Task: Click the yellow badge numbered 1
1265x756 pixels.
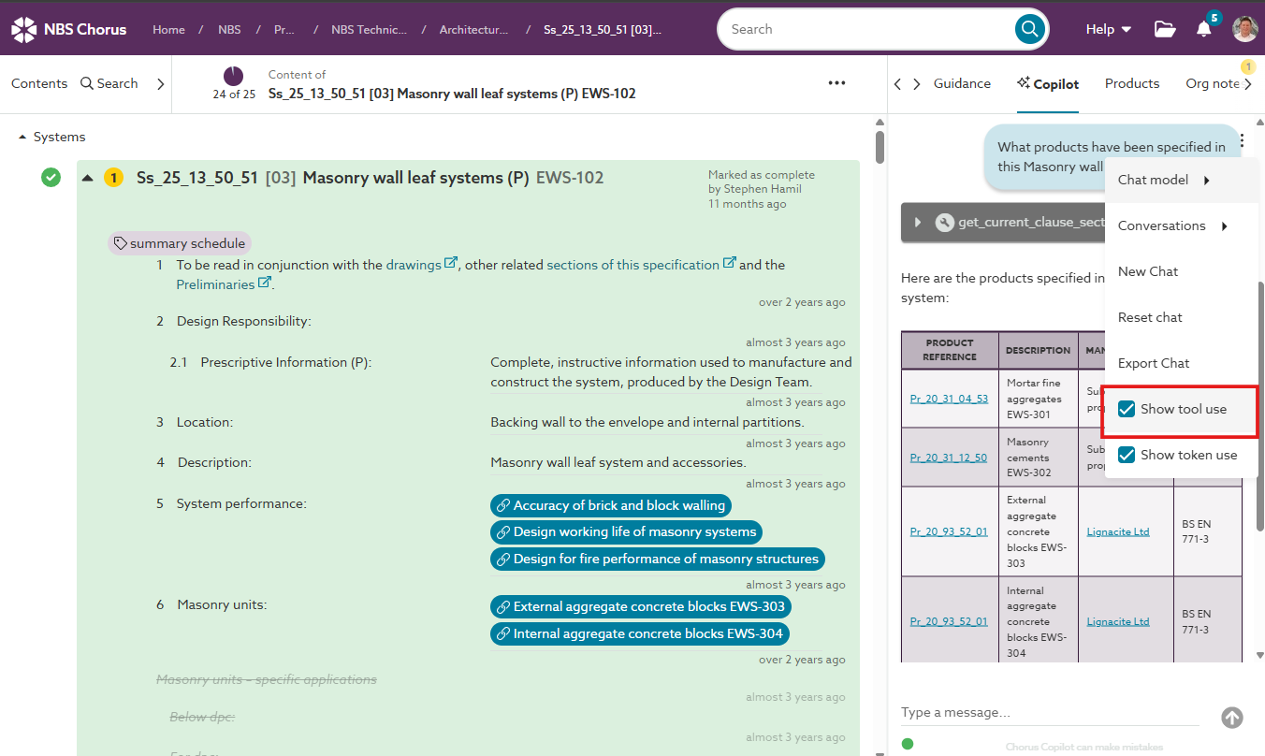Action: 113,178
